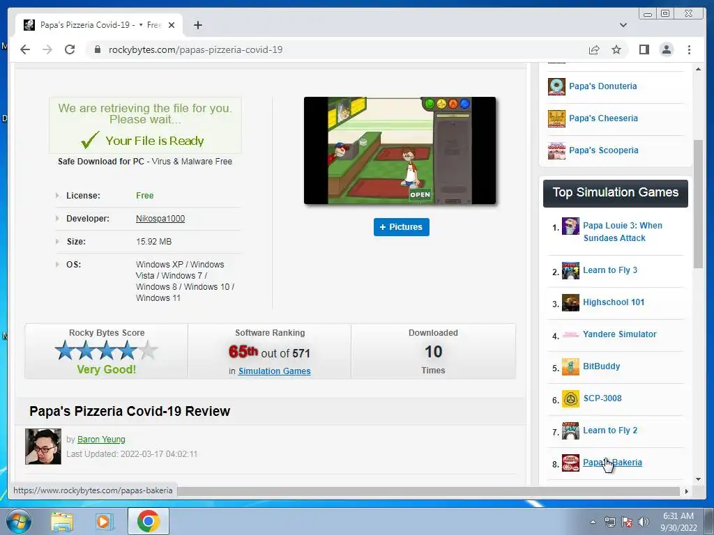Open the Yandere Simulator link
This screenshot has height=535, width=714.
click(x=620, y=334)
